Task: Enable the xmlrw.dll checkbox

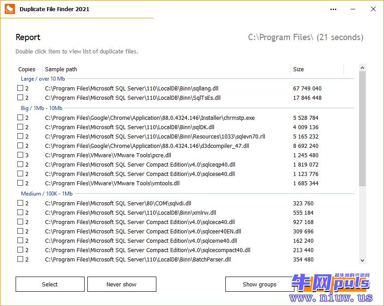Action: click(20, 212)
